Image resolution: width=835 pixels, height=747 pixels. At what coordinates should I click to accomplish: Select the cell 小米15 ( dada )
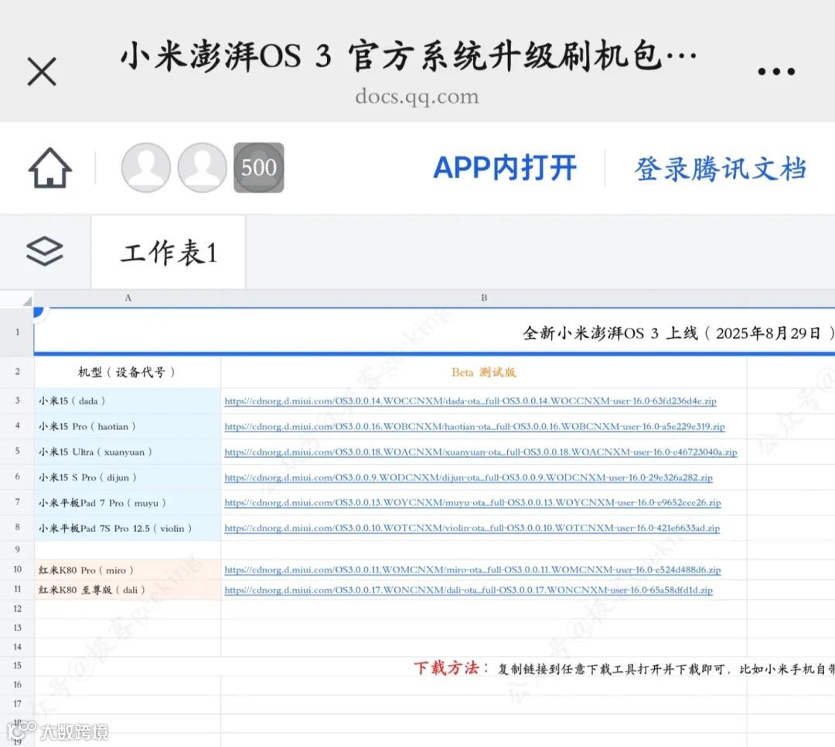pos(128,401)
